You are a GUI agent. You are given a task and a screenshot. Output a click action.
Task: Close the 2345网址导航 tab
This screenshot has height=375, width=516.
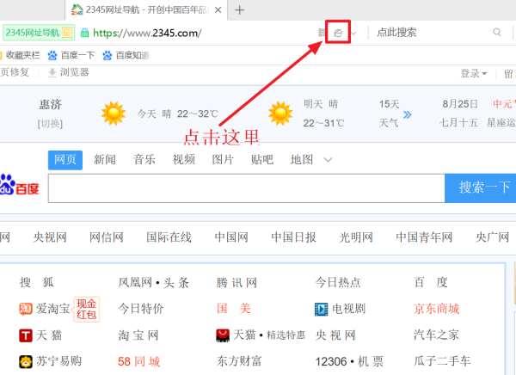[x=218, y=10]
